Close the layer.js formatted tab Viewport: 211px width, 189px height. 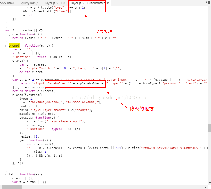coord(108,3)
